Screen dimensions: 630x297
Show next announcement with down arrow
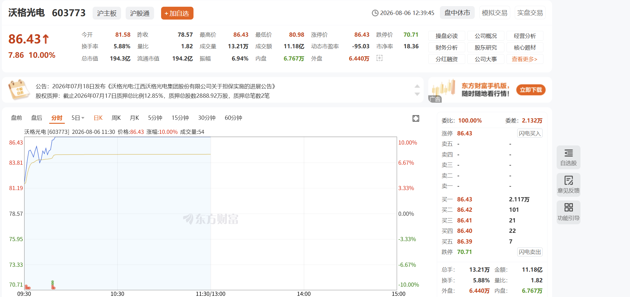coord(417,94)
